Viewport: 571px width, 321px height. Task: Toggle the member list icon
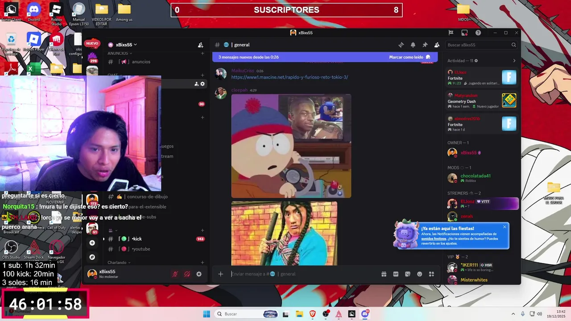pos(437,45)
